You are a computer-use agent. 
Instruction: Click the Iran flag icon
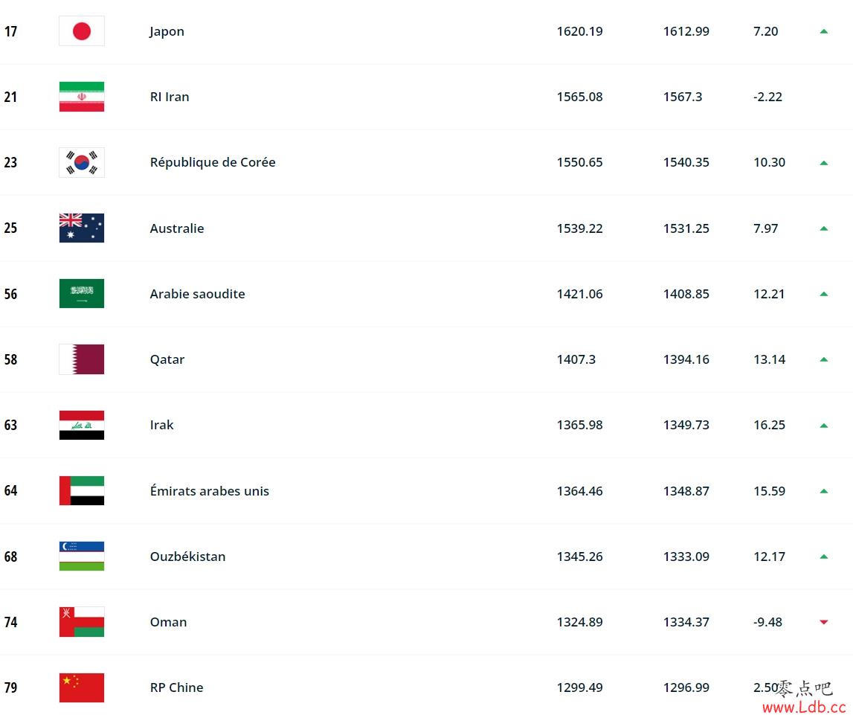point(82,97)
